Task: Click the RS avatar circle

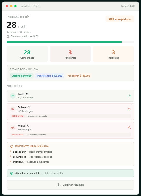Action: click(13, 109)
